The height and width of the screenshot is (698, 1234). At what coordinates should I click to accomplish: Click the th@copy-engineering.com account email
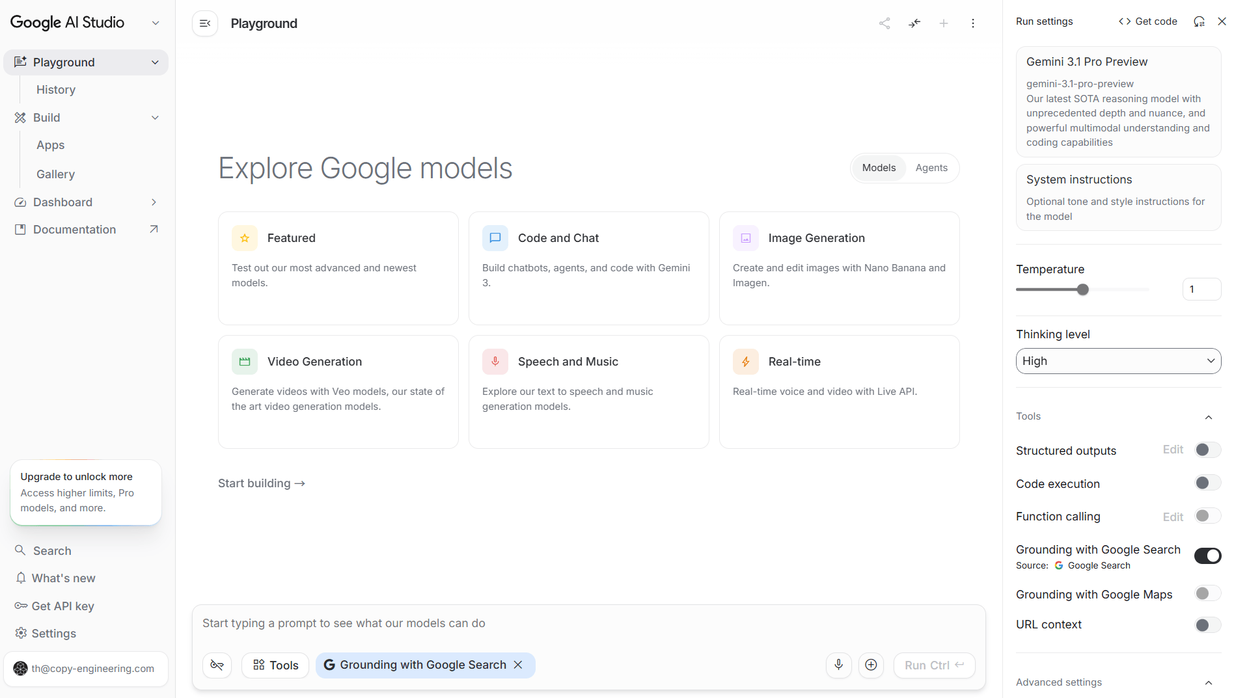pyautogui.click(x=93, y=669)
